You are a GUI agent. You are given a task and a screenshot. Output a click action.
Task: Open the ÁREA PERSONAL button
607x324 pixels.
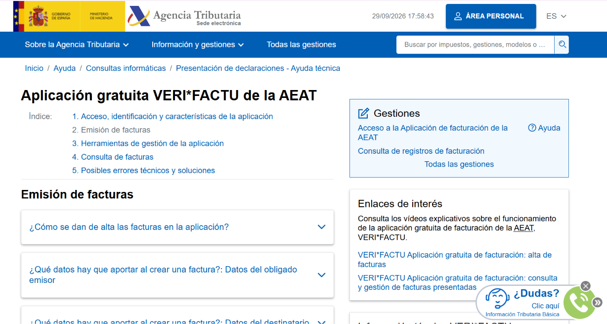491,16
